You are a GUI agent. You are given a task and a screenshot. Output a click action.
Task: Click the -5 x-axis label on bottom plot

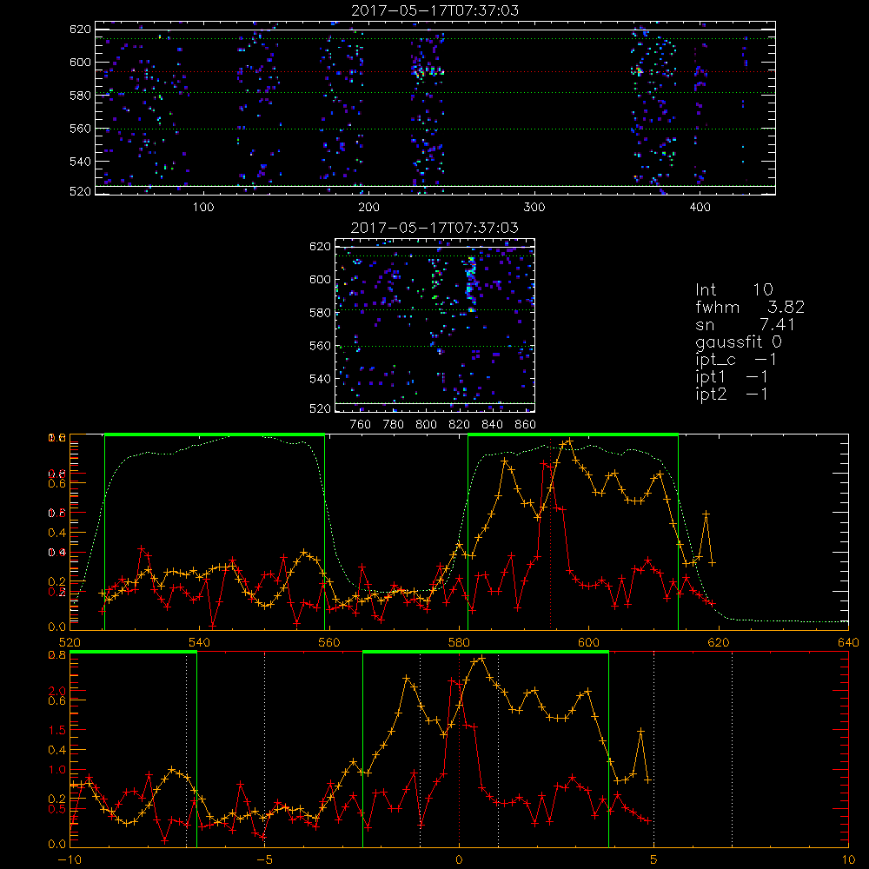click(264, 860)
